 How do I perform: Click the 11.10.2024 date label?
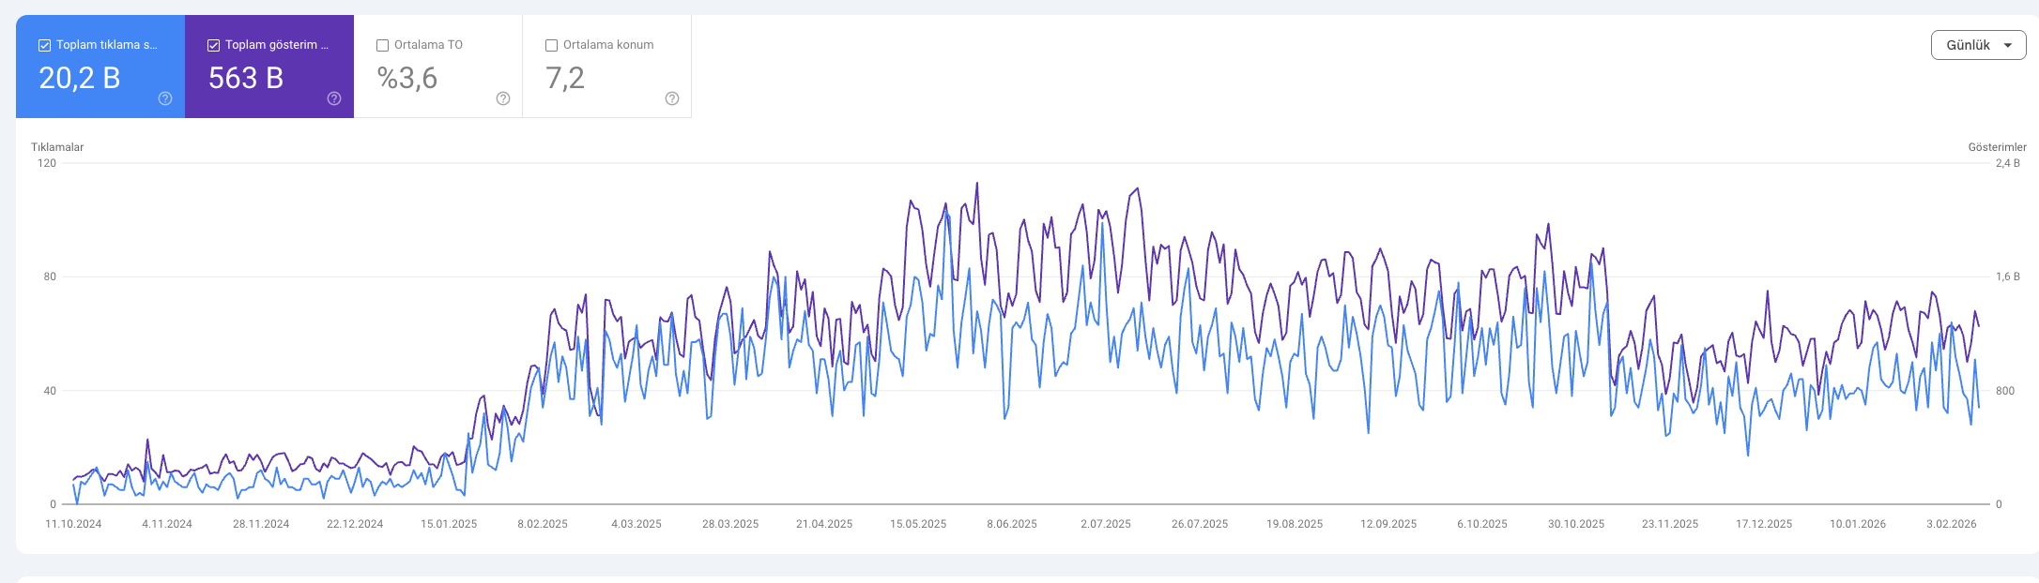pos(73,524)
